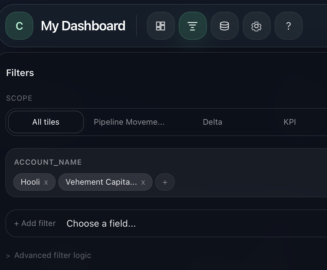Image resolution: width=327 pixels, height=270 pixels.
Task: Click the Hooli chip label
Action: coord(30,182)
